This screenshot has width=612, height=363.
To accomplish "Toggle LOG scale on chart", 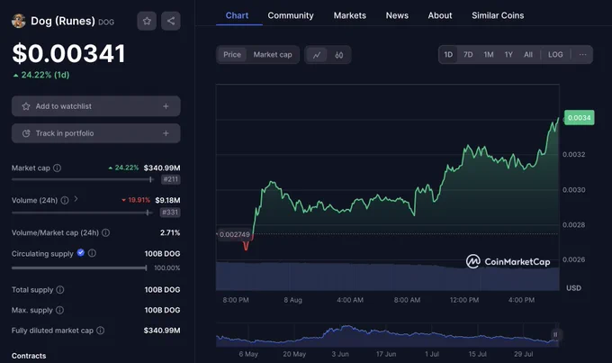I will 555,55.
